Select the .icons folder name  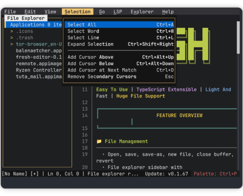tap(25, 31)
